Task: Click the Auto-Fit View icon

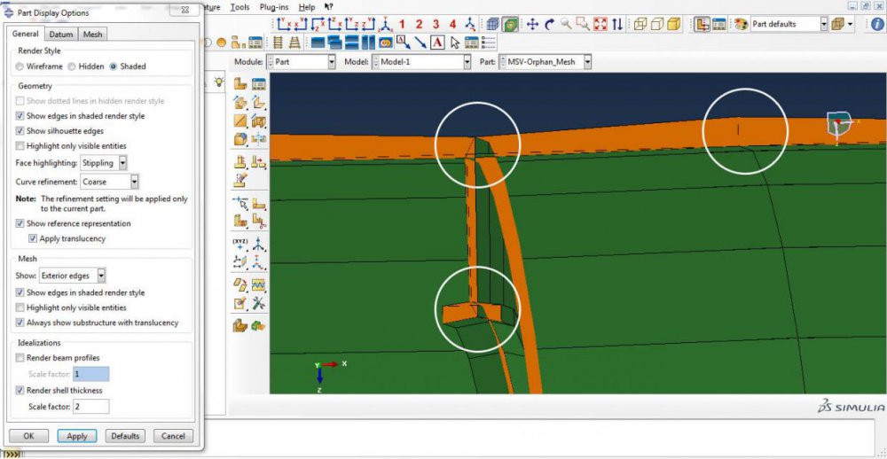Action: (600, 24)
